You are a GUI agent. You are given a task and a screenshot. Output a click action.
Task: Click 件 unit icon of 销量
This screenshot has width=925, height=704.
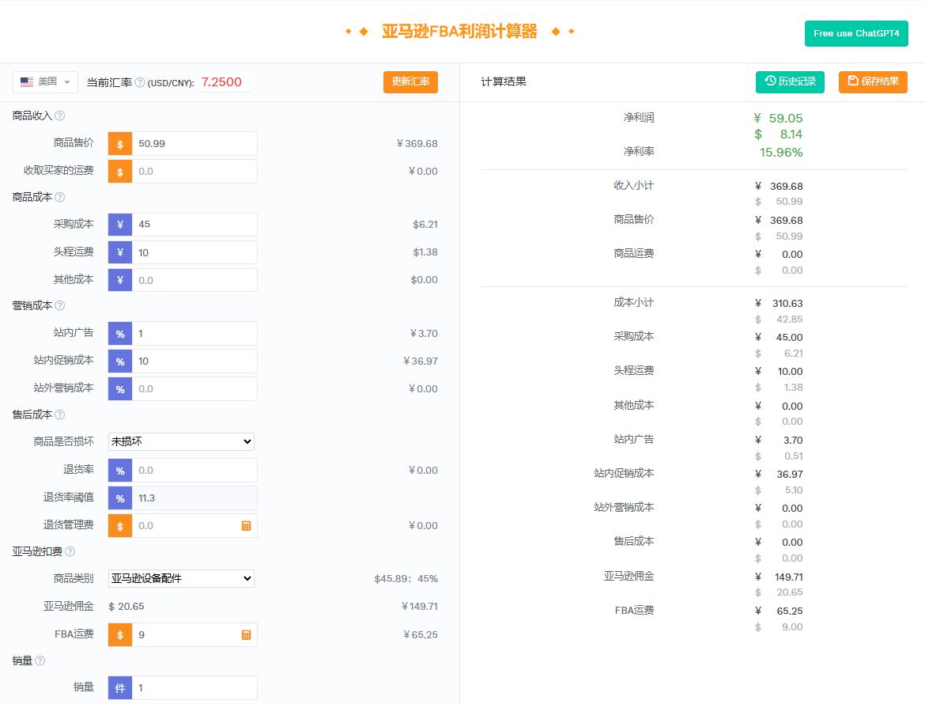pyautogui.click(x=119, y=688)
